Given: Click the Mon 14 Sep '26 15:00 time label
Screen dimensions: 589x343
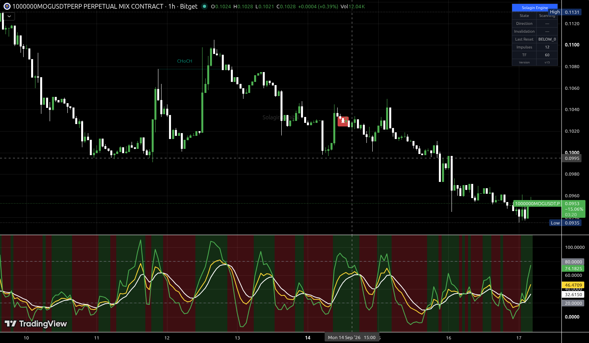Looking at the screenshot, I should pos(352,337).
